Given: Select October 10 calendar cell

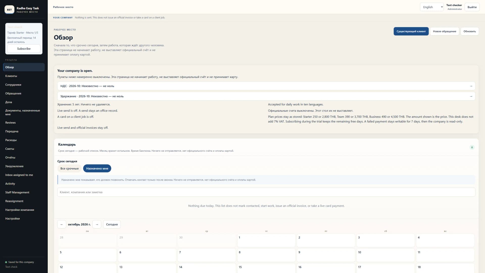Looking at the screenshot, I should coord(385,255).
